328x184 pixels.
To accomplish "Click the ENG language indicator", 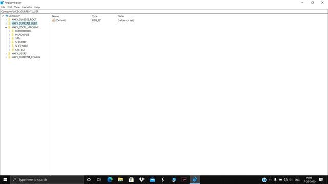I will point(297,180).
